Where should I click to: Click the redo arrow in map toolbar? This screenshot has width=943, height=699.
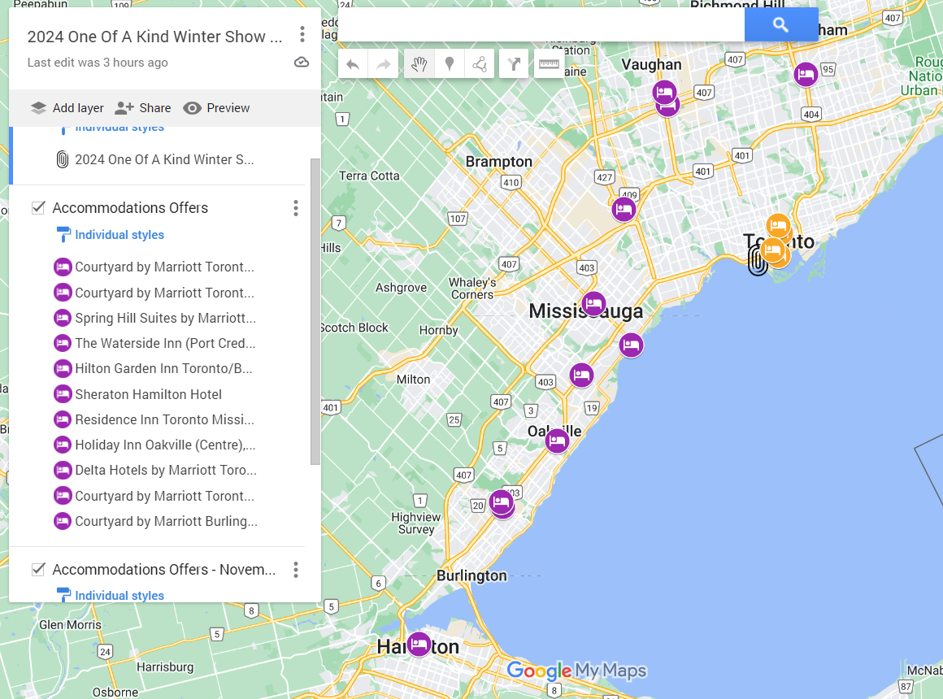tap(384, 64)
